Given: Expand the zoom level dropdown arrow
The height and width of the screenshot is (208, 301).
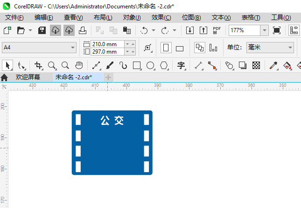Looking at the screenshot, I should (x=265, y=30).
